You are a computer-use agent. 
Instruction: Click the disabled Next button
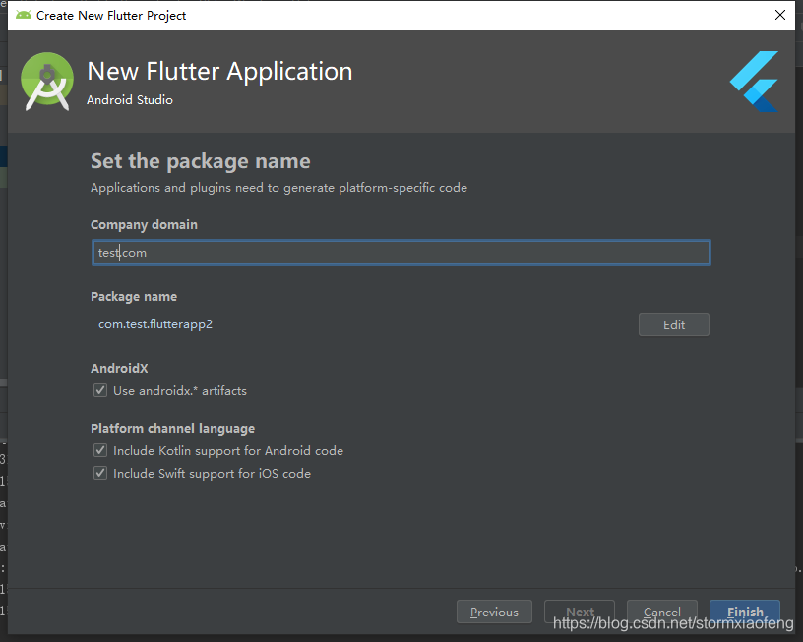click(x=580, y=612)
